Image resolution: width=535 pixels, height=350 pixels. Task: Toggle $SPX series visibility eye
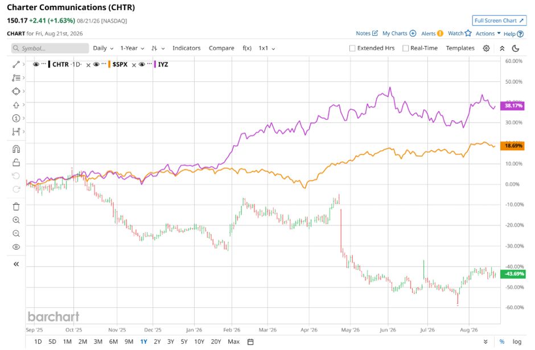96,64
